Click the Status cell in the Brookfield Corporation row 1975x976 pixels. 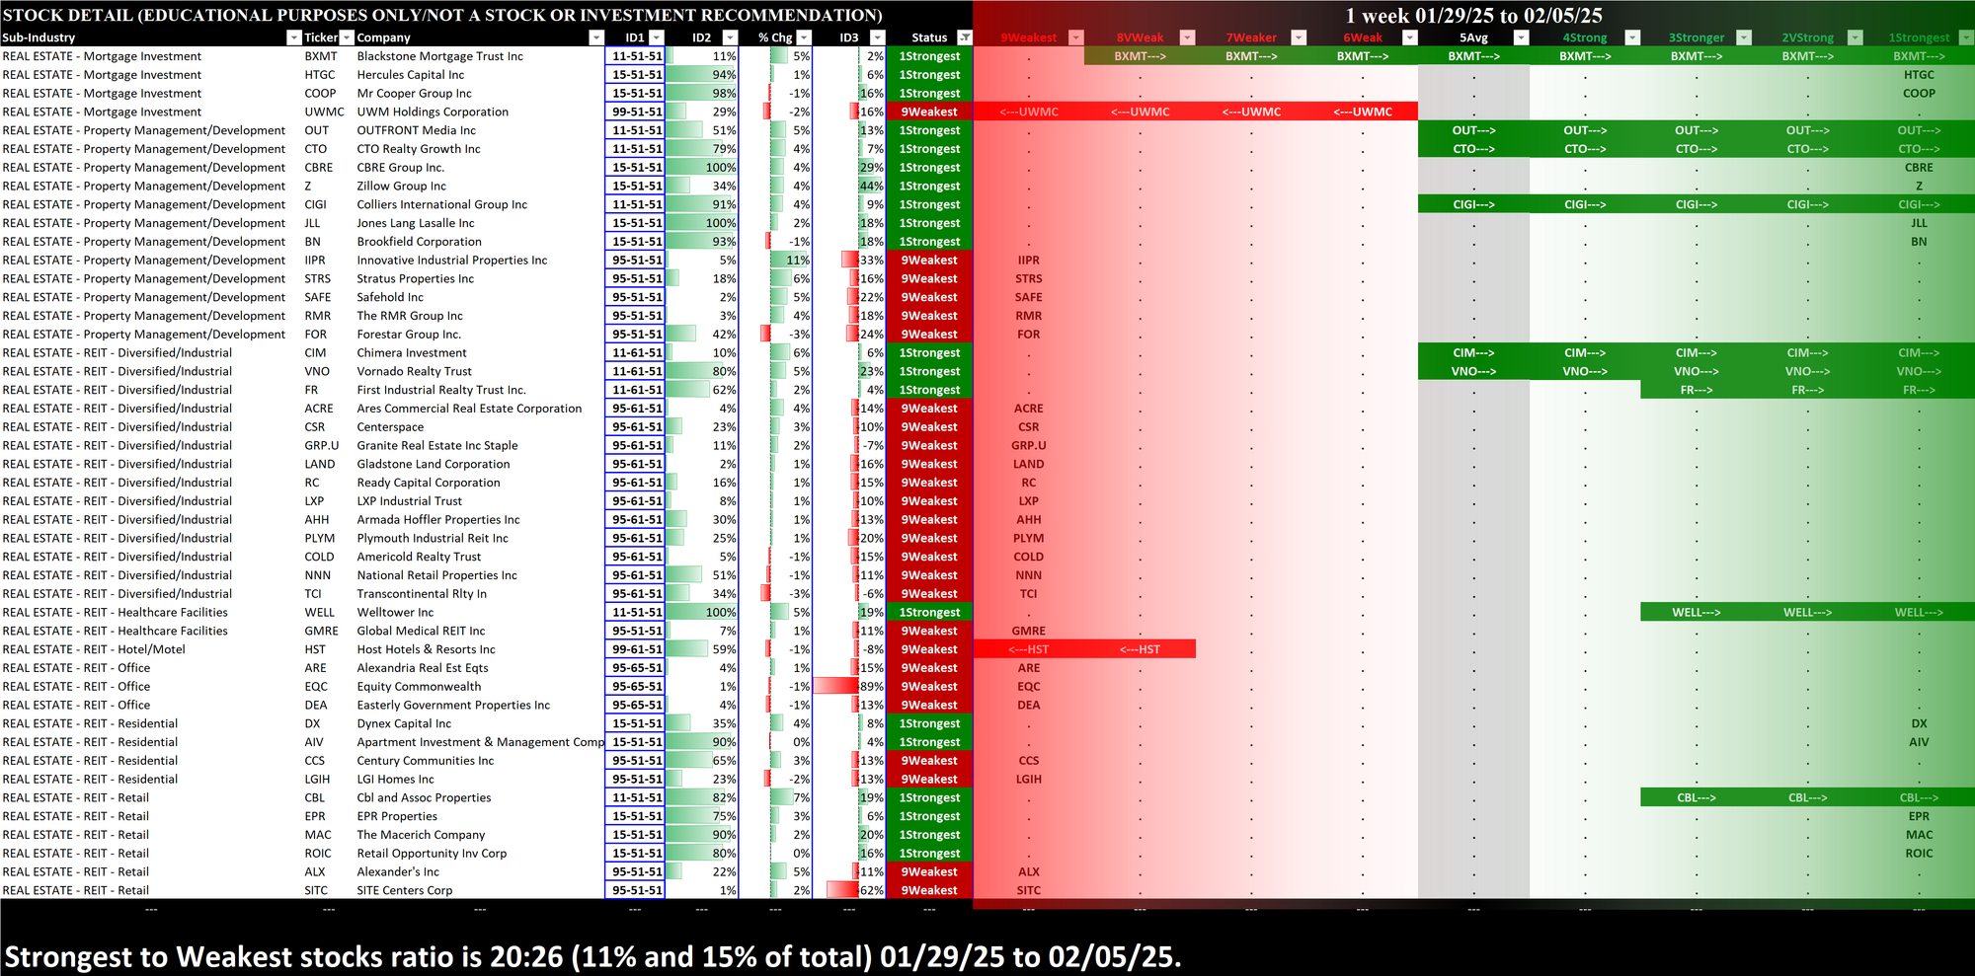[929, 242]
